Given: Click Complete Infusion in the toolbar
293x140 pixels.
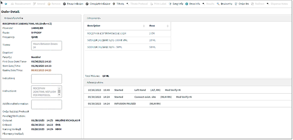Looking at the screenshot, I should (98, 4).
